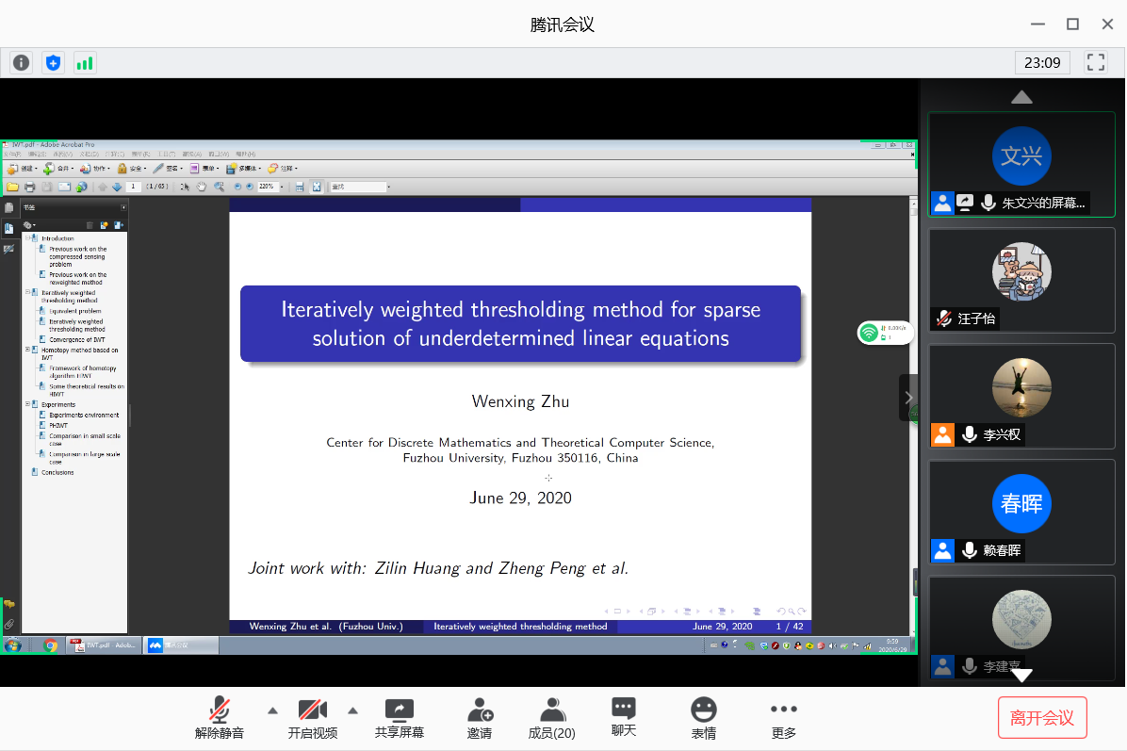Click the meeting info icon

21,63
